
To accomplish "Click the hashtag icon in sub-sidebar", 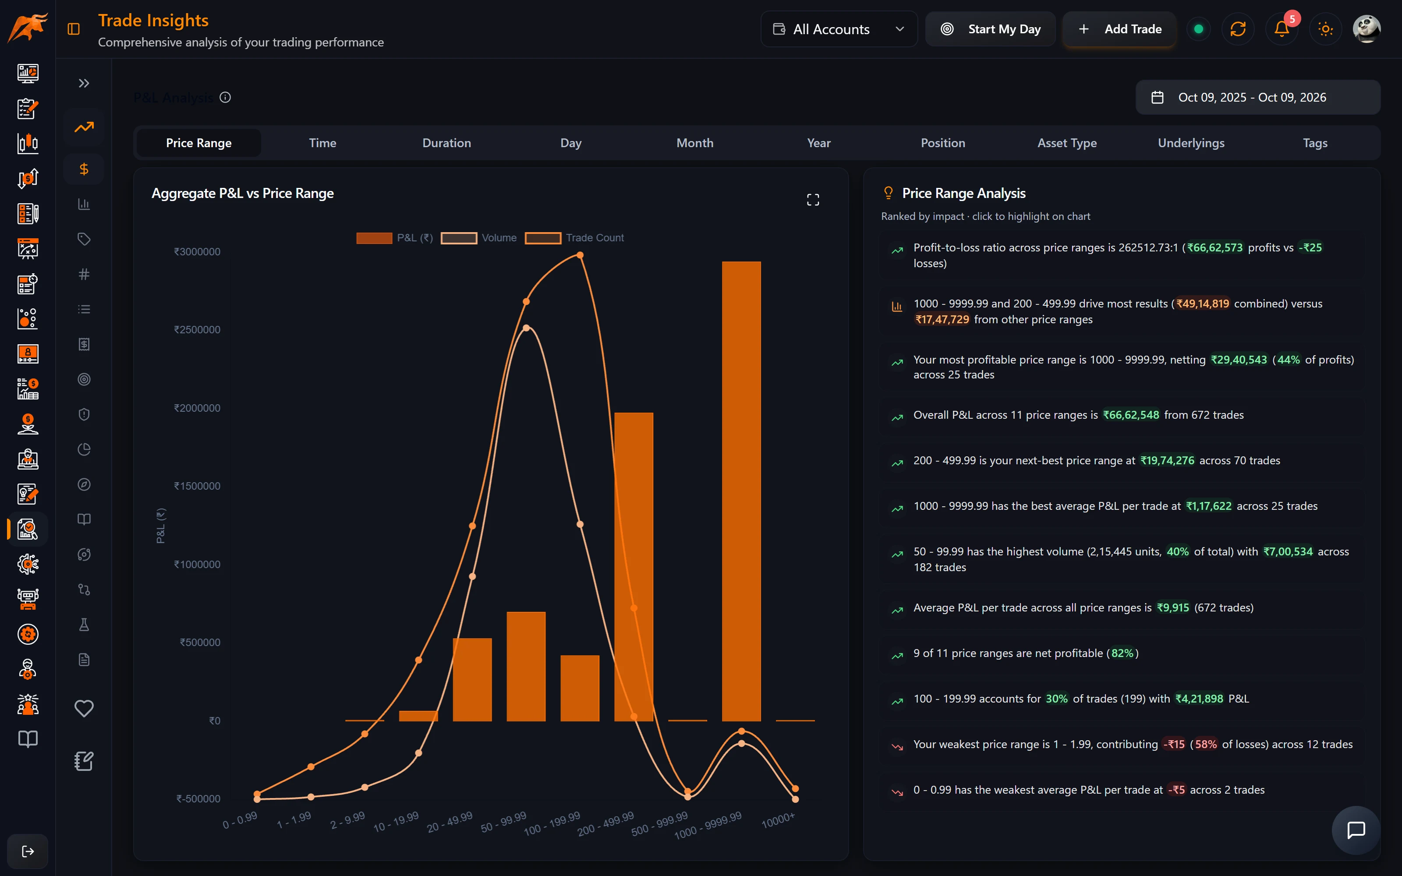I will coord(84,274).
